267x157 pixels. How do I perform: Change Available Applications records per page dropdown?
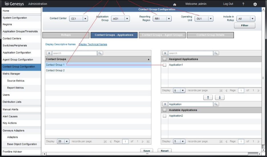coord(179,141)
